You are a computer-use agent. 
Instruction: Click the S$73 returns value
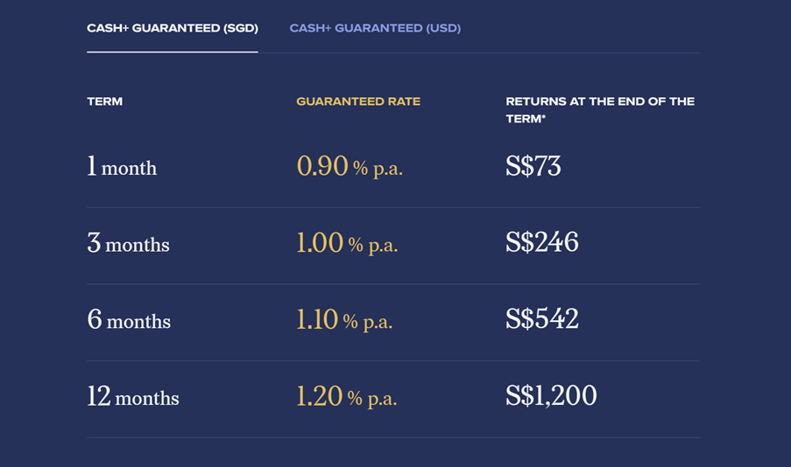533,166
